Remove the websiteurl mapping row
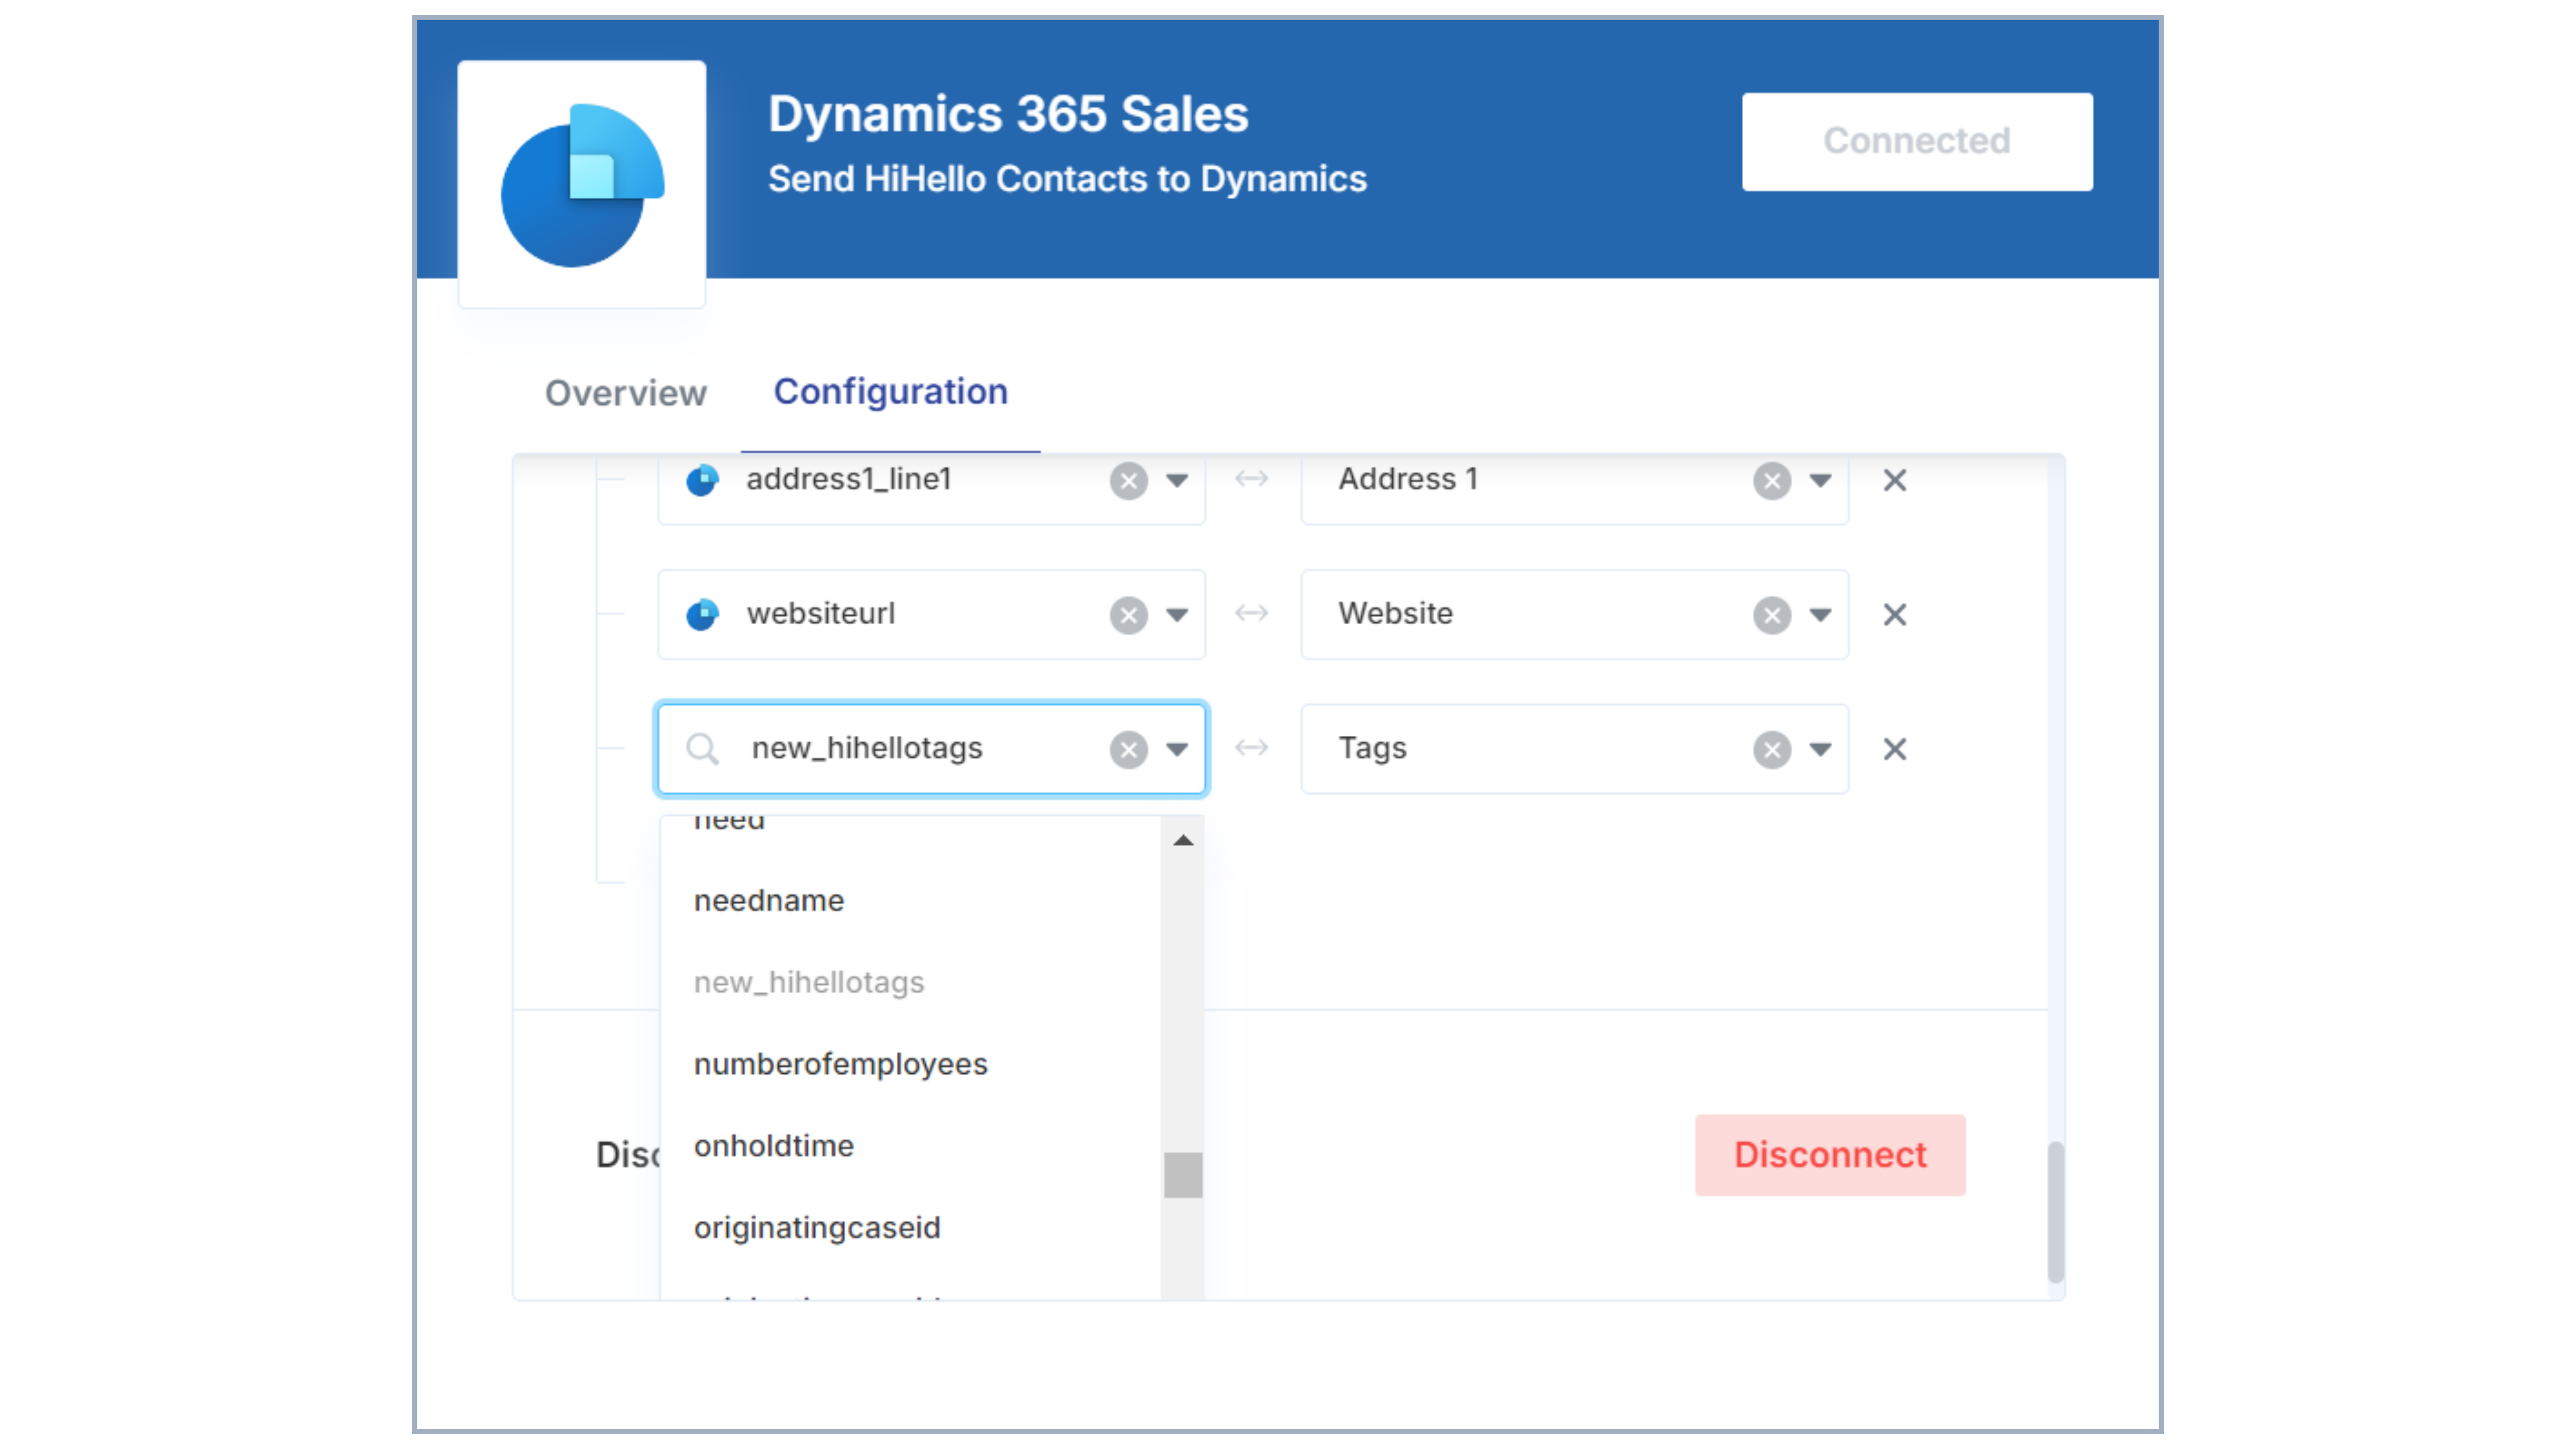The image size is (2576, 1449). pos(1894,615)
